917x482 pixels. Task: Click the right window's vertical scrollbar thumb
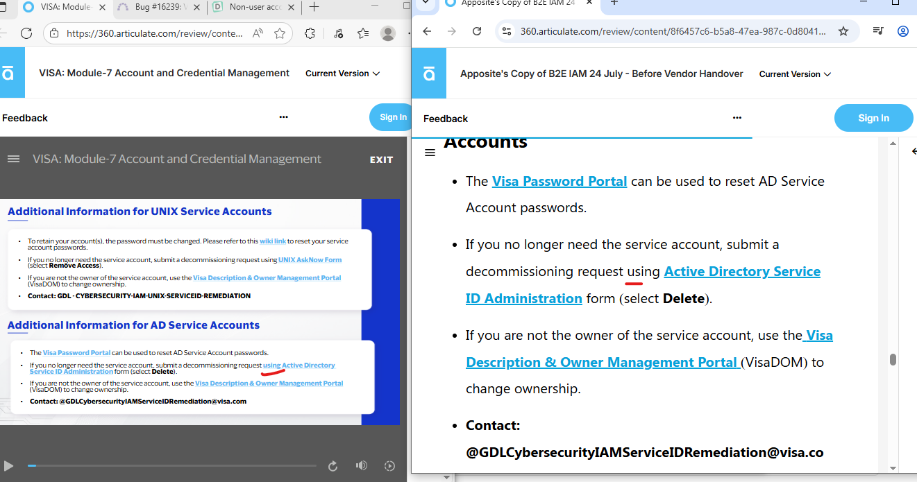coord(893,359)
